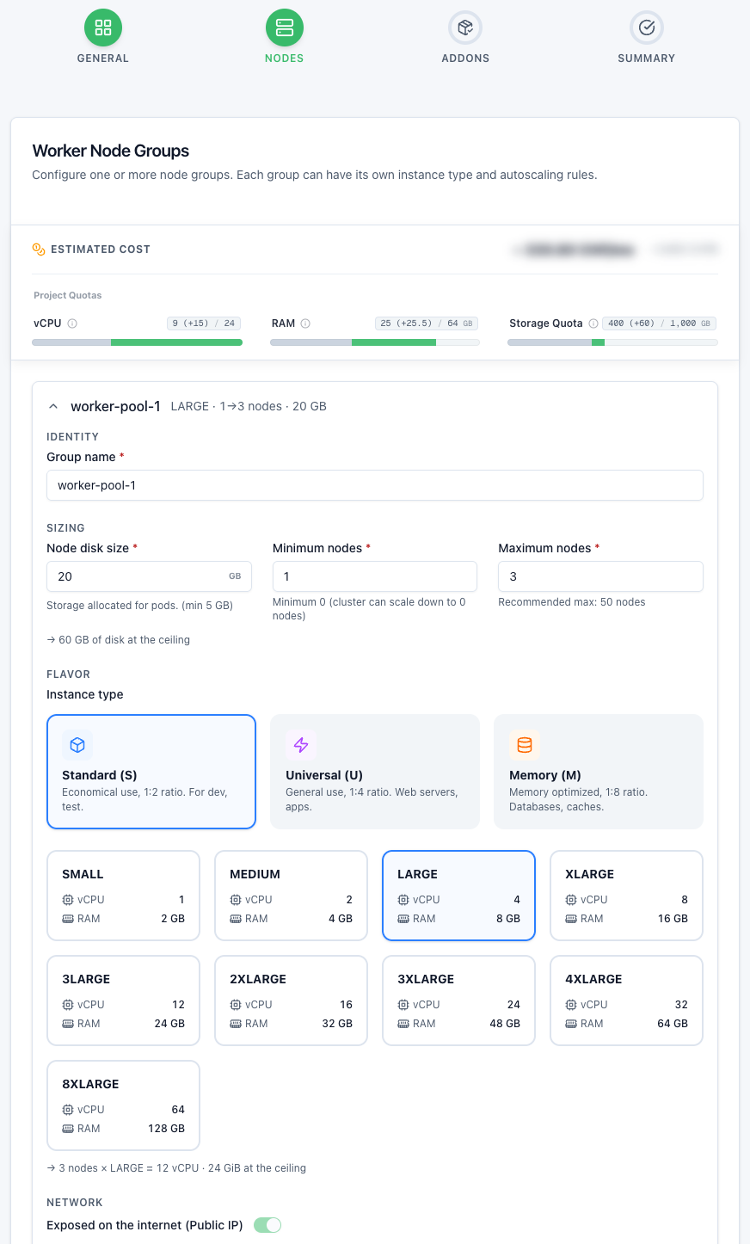The image size is (750, 1244).
Task: Click the '400 (+60) / 1,000 GB' badge
Action: point(659,323)
